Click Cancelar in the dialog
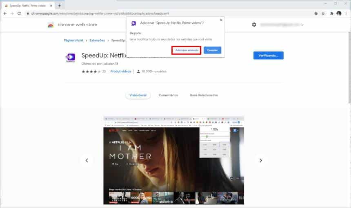 [212, 50]
